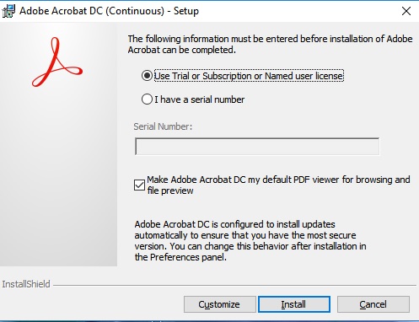Click the red Adobe Acrobat logo
This screenshot has width=419, height=322.
[x=57, y=62]
